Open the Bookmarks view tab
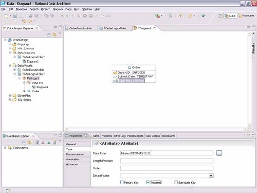 point(169,136)
